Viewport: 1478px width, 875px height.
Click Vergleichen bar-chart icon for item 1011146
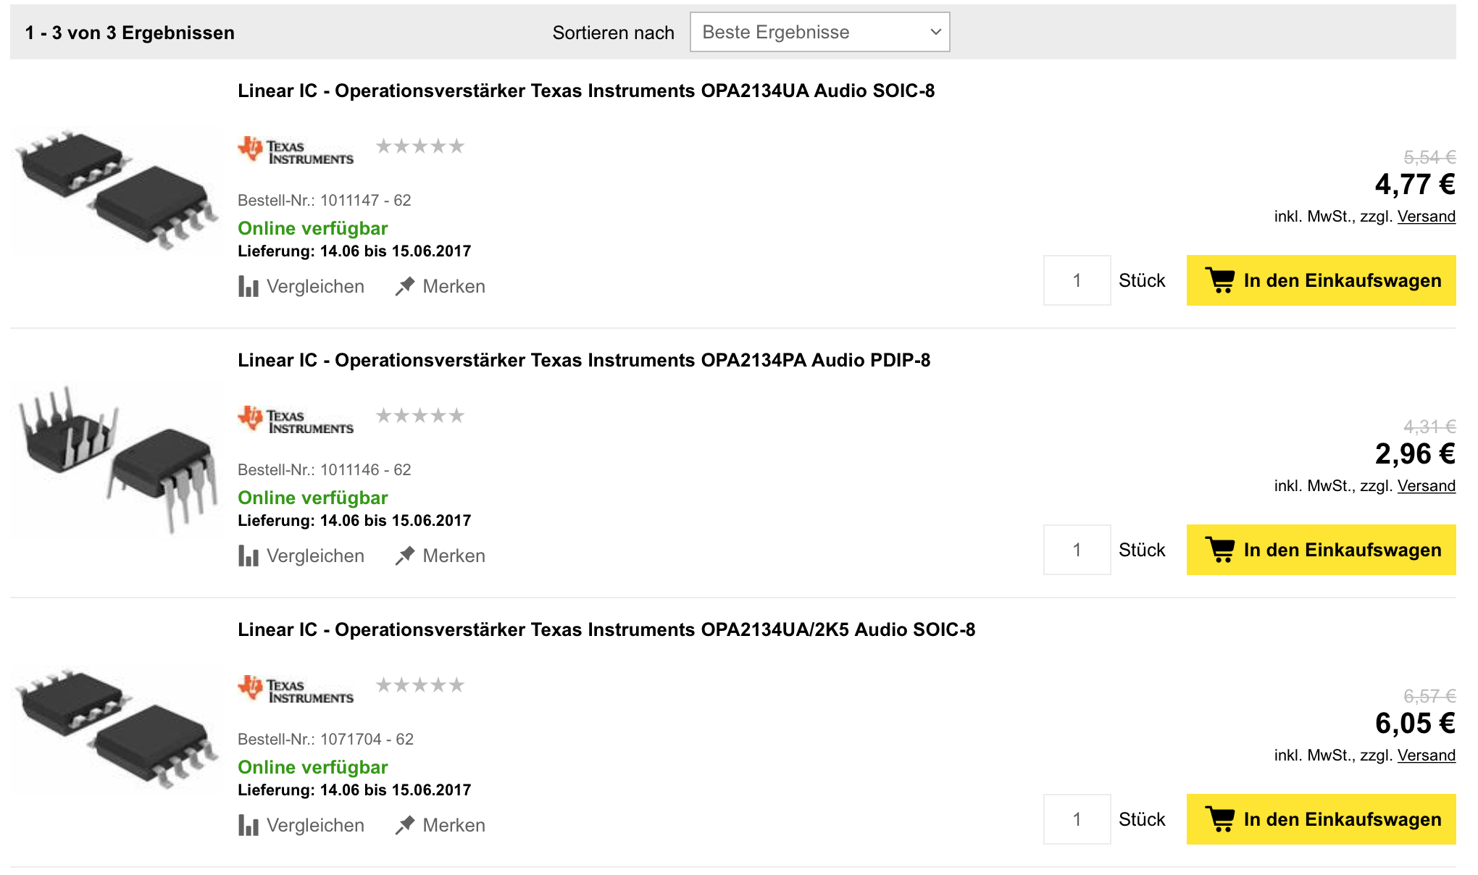click(x=249, y=556)
